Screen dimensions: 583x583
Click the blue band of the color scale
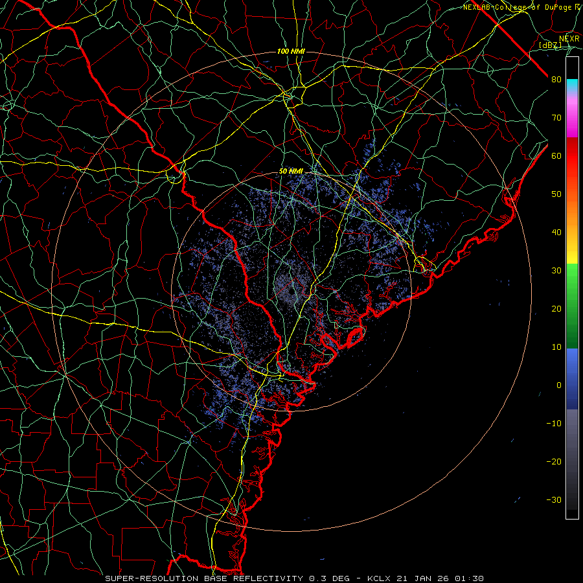572,378
